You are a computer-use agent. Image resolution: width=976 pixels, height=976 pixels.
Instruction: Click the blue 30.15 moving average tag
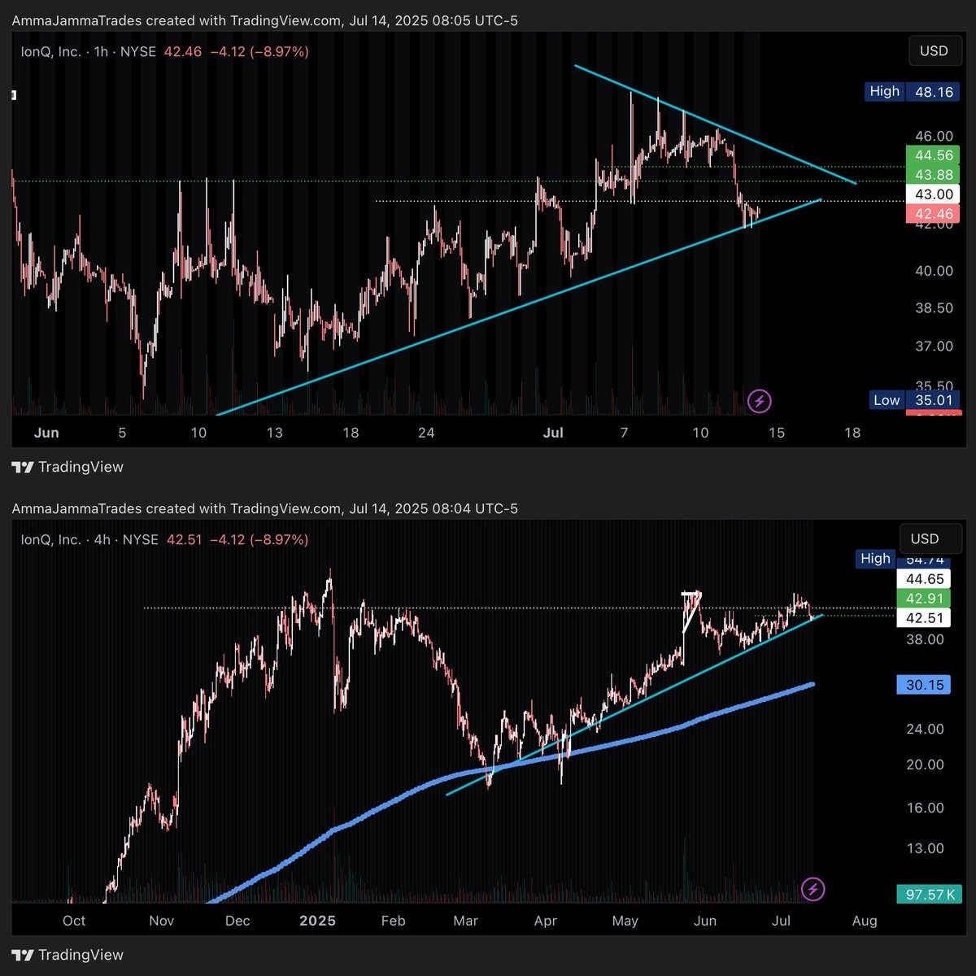tap(924, 685)
